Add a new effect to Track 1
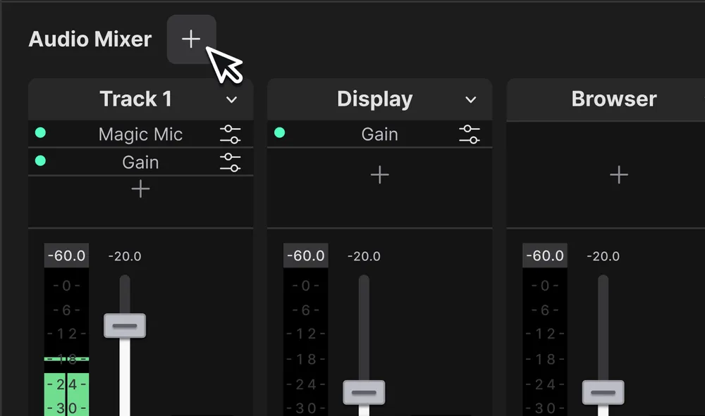705x416 pixels. (x=140, y=189)
